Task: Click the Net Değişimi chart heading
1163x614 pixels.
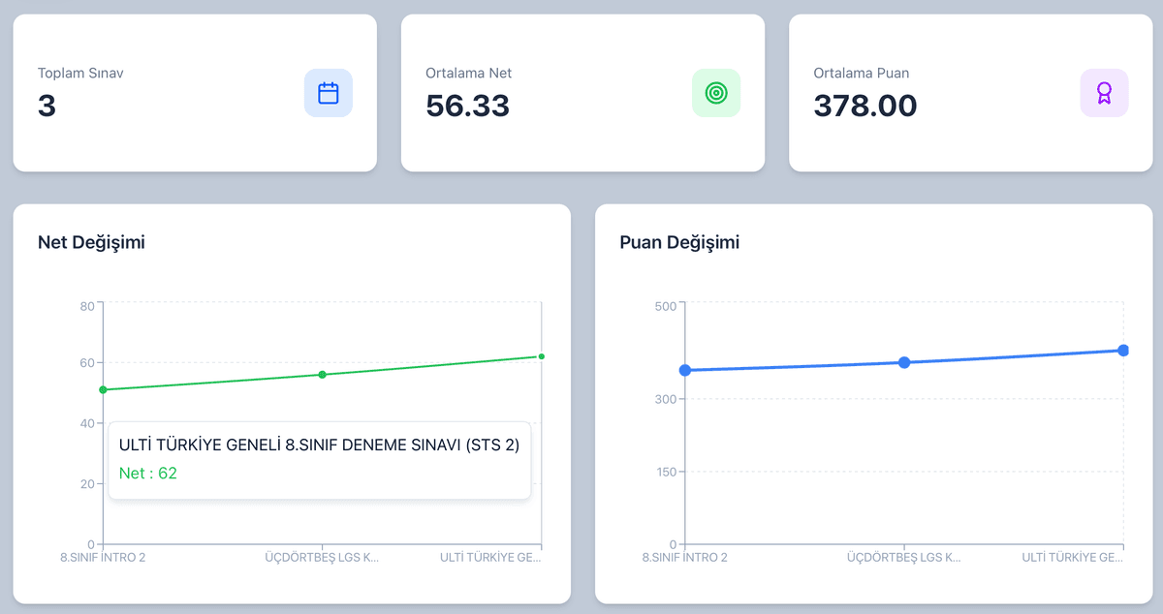Action: [x=91, y=242]
